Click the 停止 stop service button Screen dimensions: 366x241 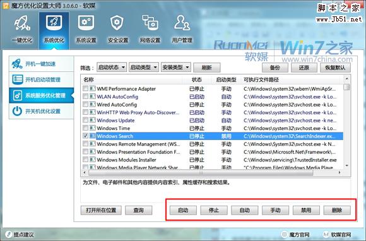pos(214,210)
